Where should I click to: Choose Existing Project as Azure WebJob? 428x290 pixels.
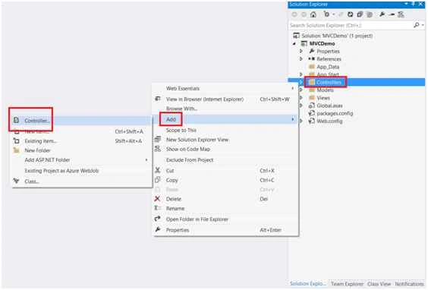pos(61,171)
